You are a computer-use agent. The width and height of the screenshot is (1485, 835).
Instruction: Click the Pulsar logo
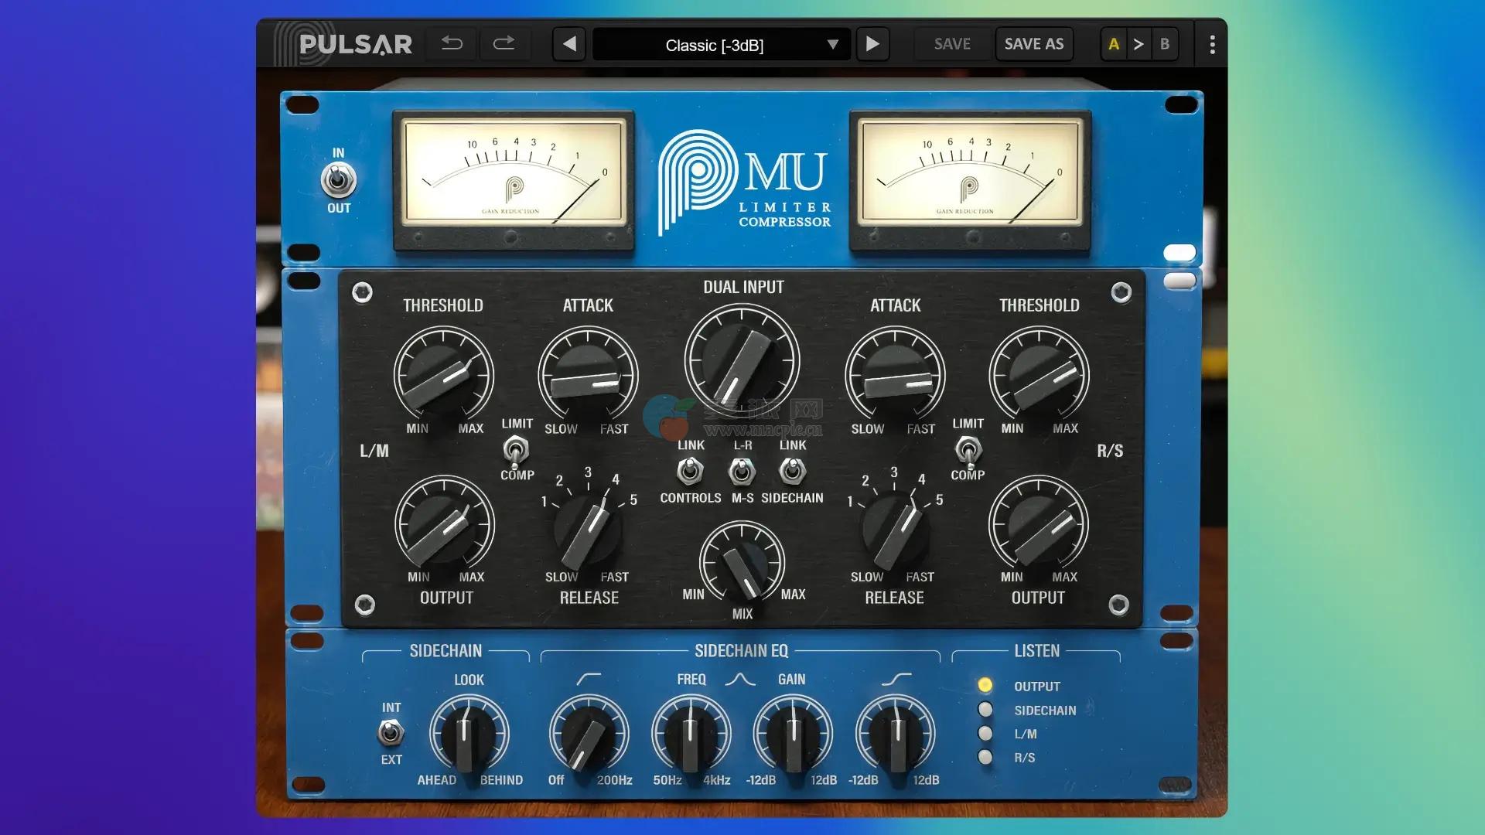pos(344,44)
